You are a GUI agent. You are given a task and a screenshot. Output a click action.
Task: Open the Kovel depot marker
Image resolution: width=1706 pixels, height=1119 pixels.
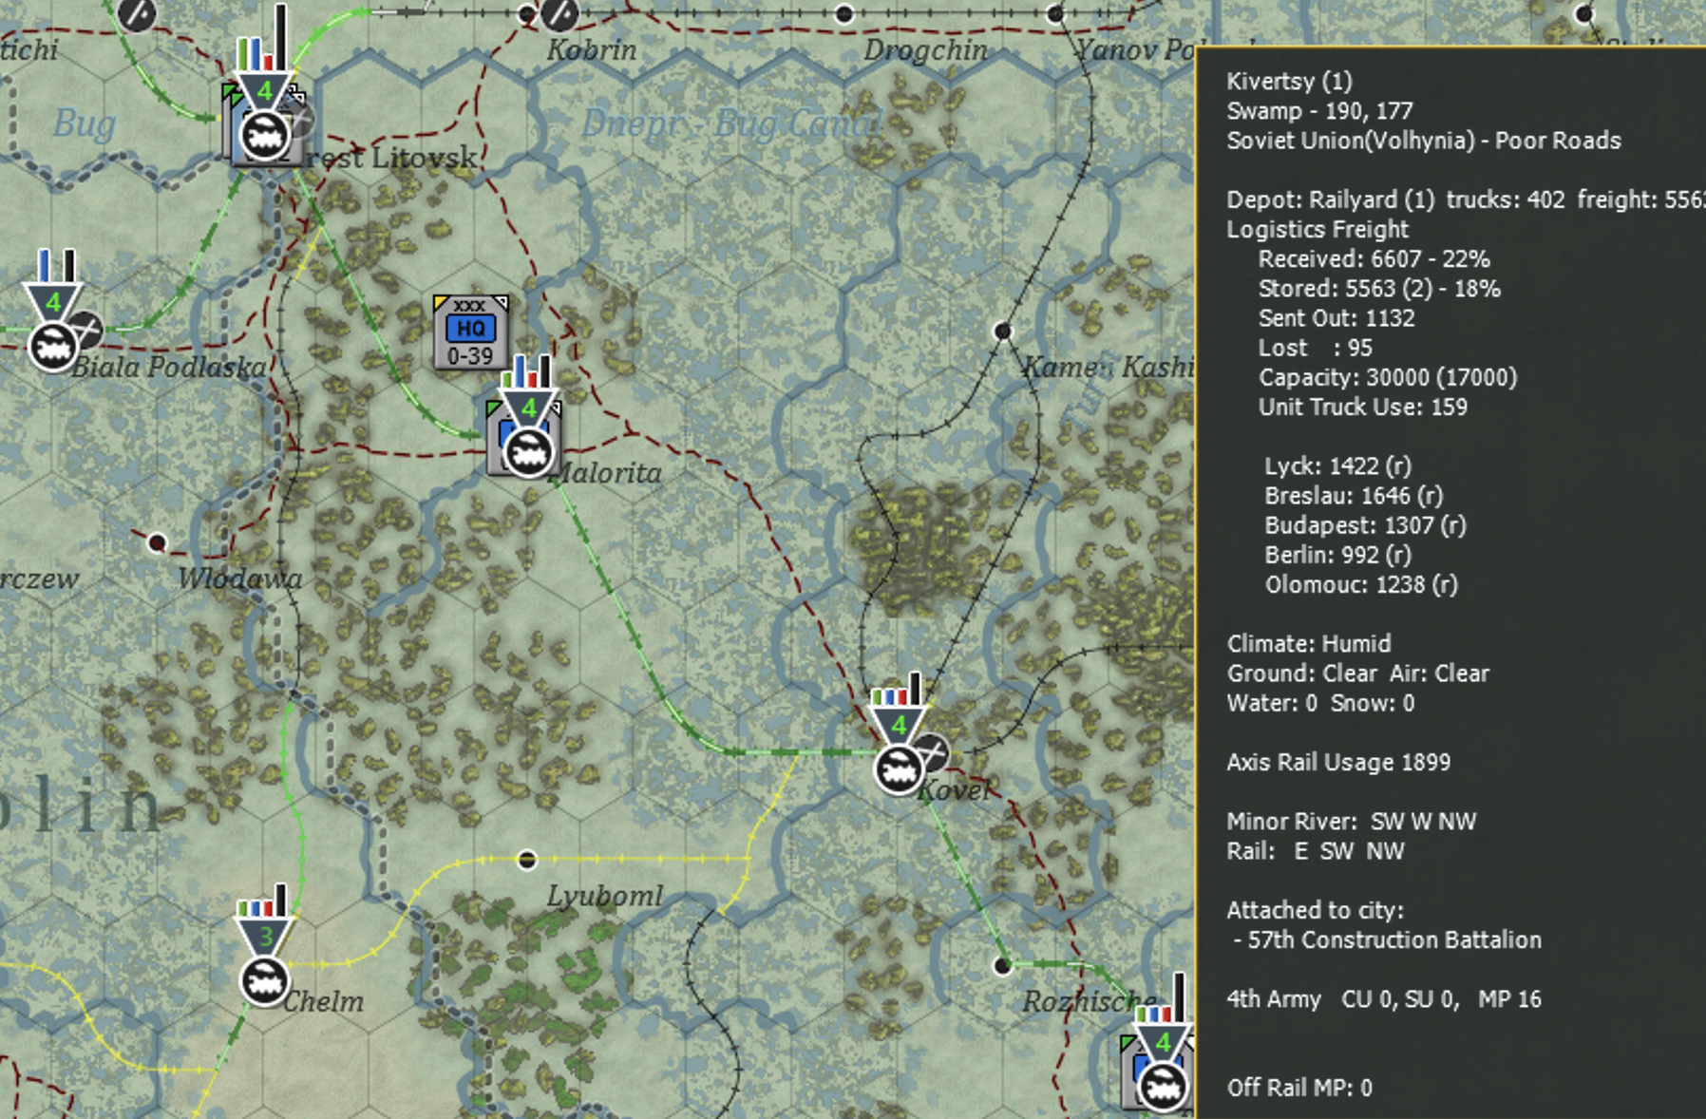click(898, 768)
